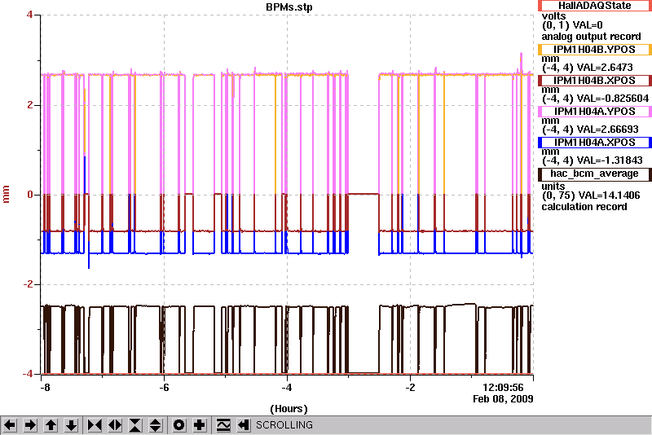This screenshot has height=435, width=652.
Task: Pan the plot down with the down arrow
Action: 71,425
